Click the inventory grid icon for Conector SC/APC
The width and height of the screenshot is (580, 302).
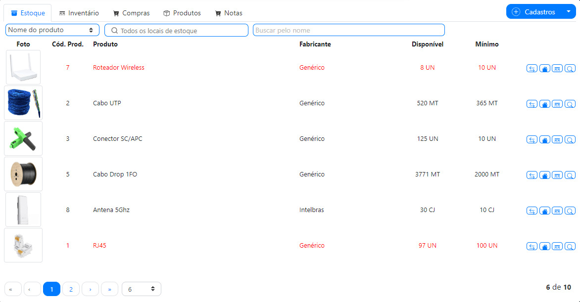tap(557, 140)
